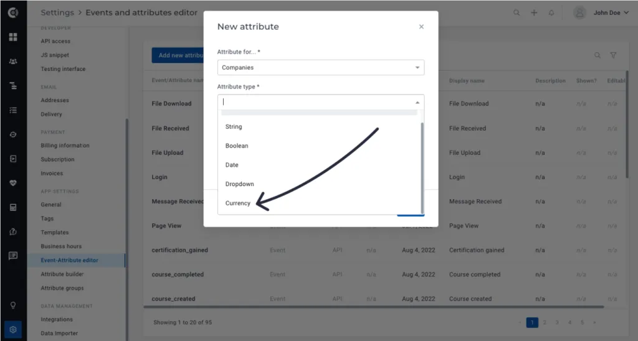Go to page 5 of table

pos(583,322)
